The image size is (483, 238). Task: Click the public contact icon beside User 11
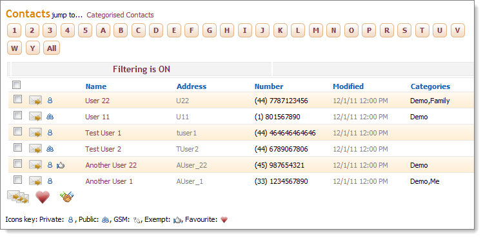50,117
